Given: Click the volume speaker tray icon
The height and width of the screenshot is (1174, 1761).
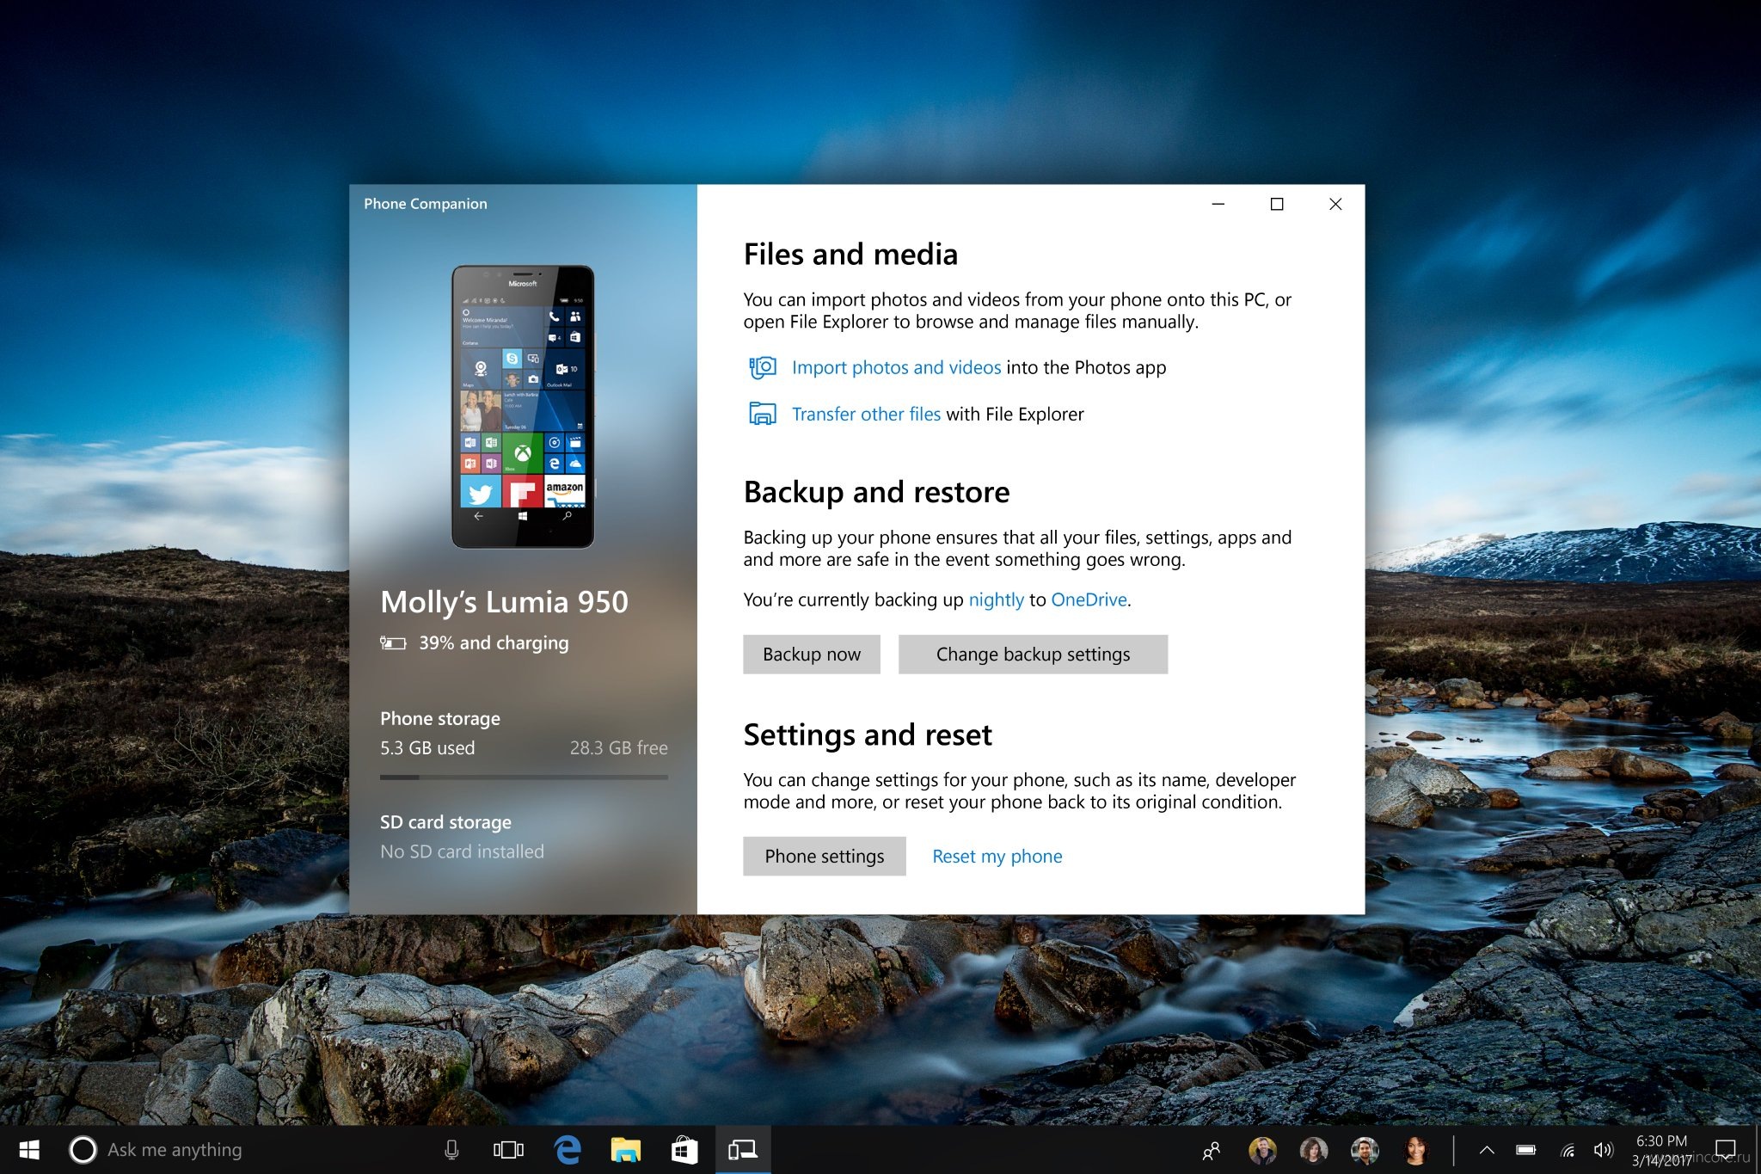Looking at the screenshot, I should pyautogui.click(x=1604, y=1150).
